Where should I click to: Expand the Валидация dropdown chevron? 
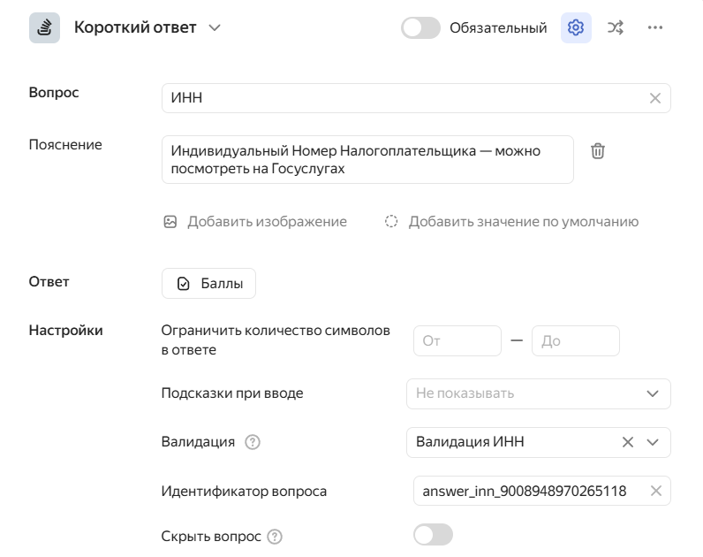pos(653,442)
